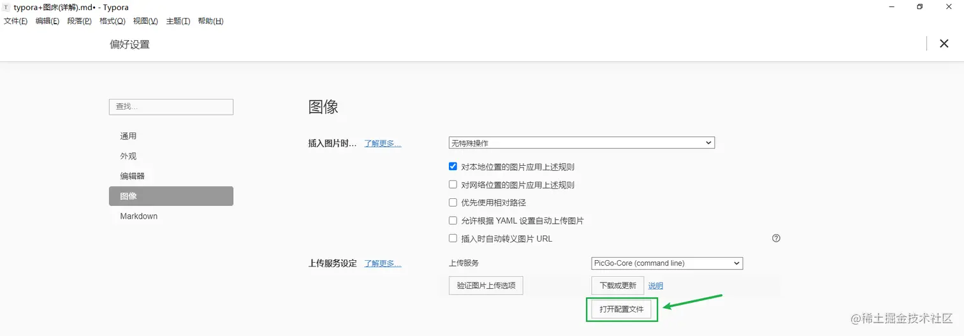Click the 偏好设置 title text
The width and height of the screenshot is (964, 336).
click(129, 44)
